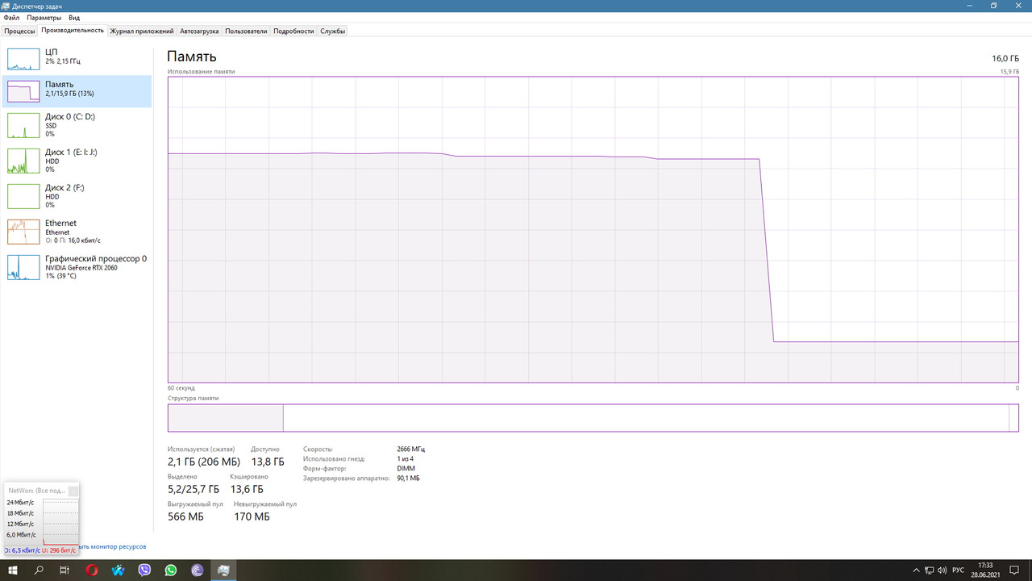Go to the Пользователи tab
The image size is (1032, 581).
246,31
